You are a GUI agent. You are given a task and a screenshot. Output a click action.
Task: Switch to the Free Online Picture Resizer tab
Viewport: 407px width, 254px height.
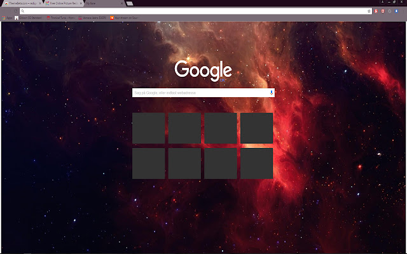coord(64,3)
